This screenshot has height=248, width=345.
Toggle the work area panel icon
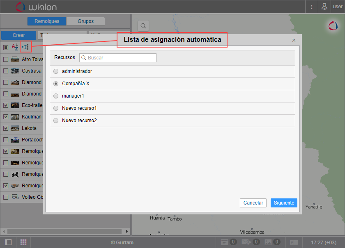[x=8, y=242]
